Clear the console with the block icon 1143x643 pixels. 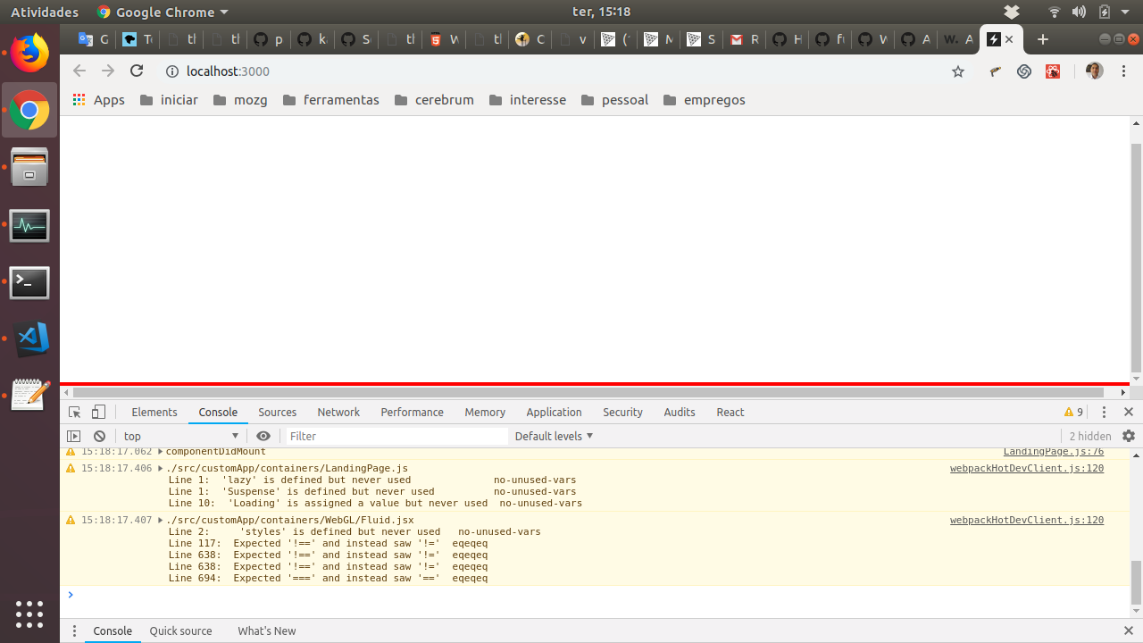coord(99,436)
